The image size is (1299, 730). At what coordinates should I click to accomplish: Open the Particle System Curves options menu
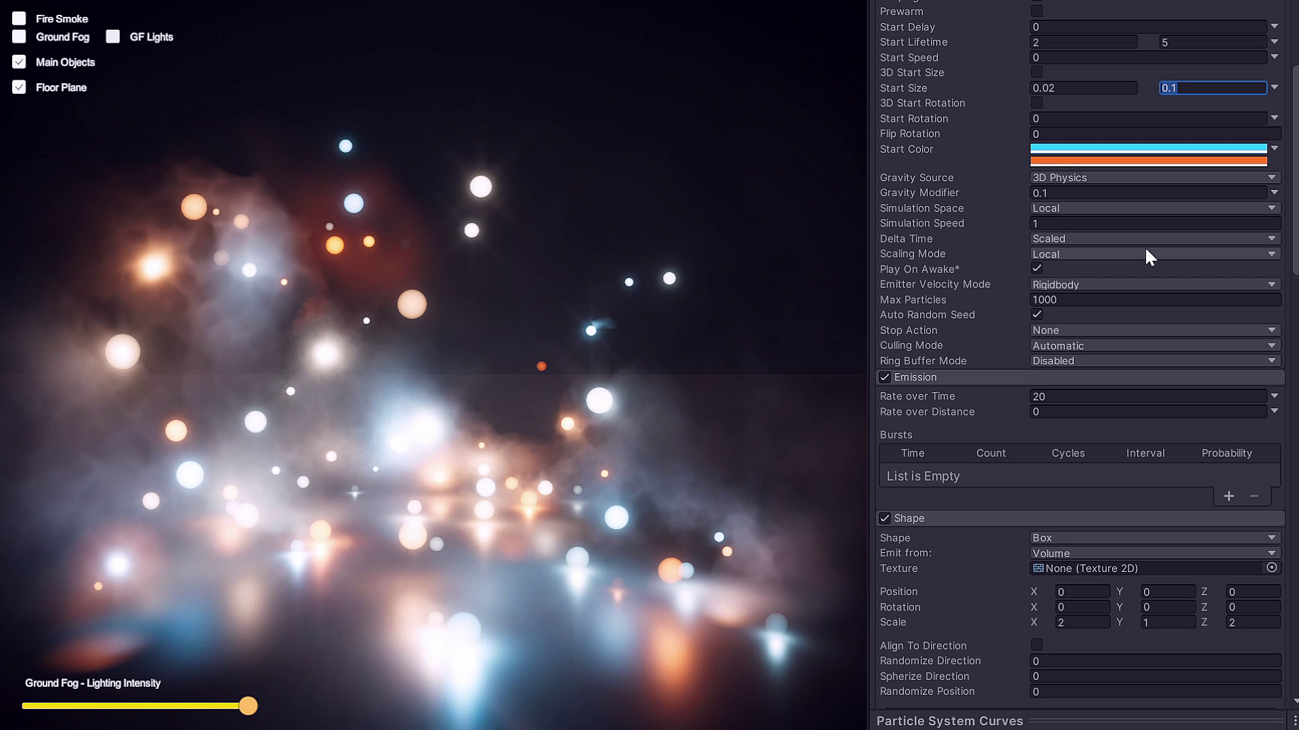tap(1294, 721)
